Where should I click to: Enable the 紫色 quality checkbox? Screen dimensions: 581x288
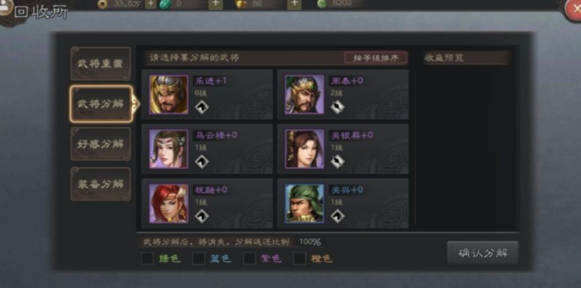point(249,259)
